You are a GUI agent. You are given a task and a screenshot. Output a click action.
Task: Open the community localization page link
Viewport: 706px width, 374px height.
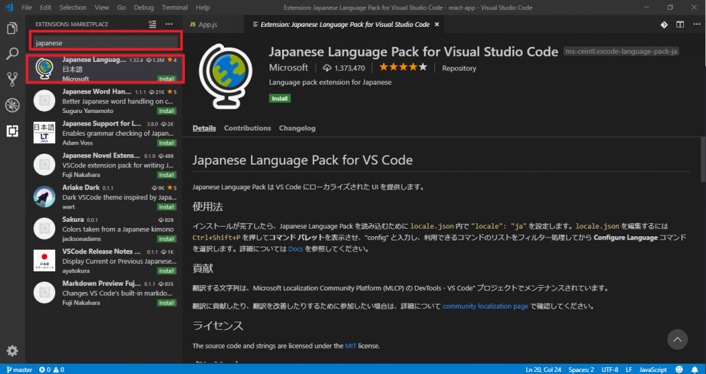[485, 307]
